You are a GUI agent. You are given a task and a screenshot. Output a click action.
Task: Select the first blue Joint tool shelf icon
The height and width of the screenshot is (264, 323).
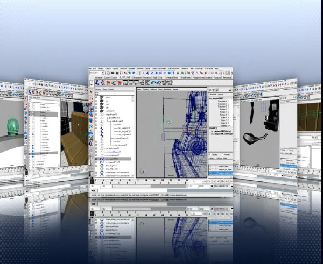point(97,82)
